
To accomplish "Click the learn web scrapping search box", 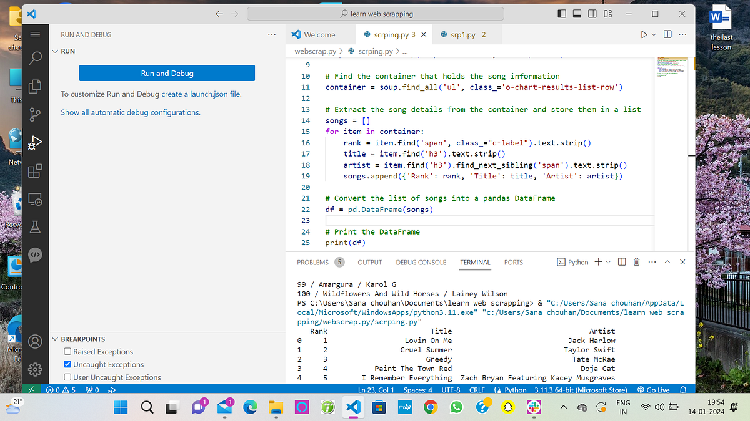I will pos(375,13).
